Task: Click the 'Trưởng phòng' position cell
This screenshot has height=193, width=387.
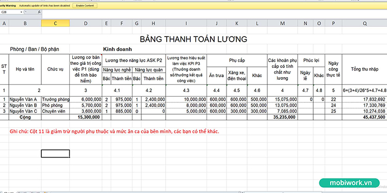Action: [x=55, y=99]
